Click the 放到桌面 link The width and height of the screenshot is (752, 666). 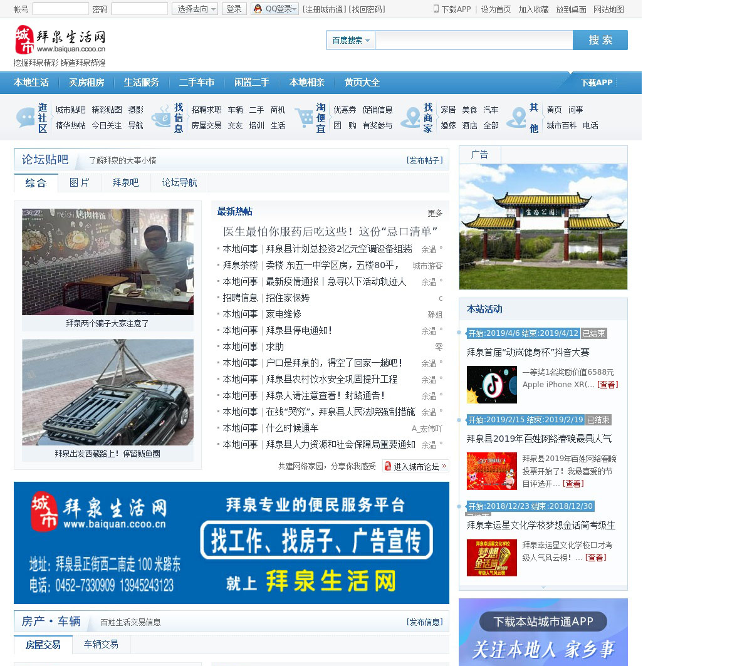pyautogui.click(x=571, y=9)
